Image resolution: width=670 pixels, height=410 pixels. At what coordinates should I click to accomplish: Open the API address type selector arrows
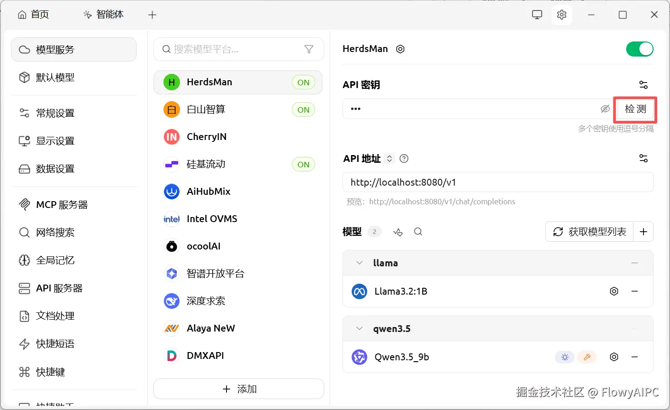click(390, 159)
